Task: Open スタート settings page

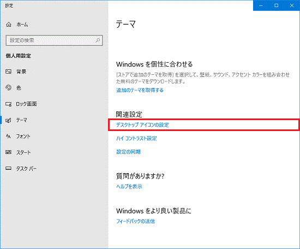Action: coord(54,152)
